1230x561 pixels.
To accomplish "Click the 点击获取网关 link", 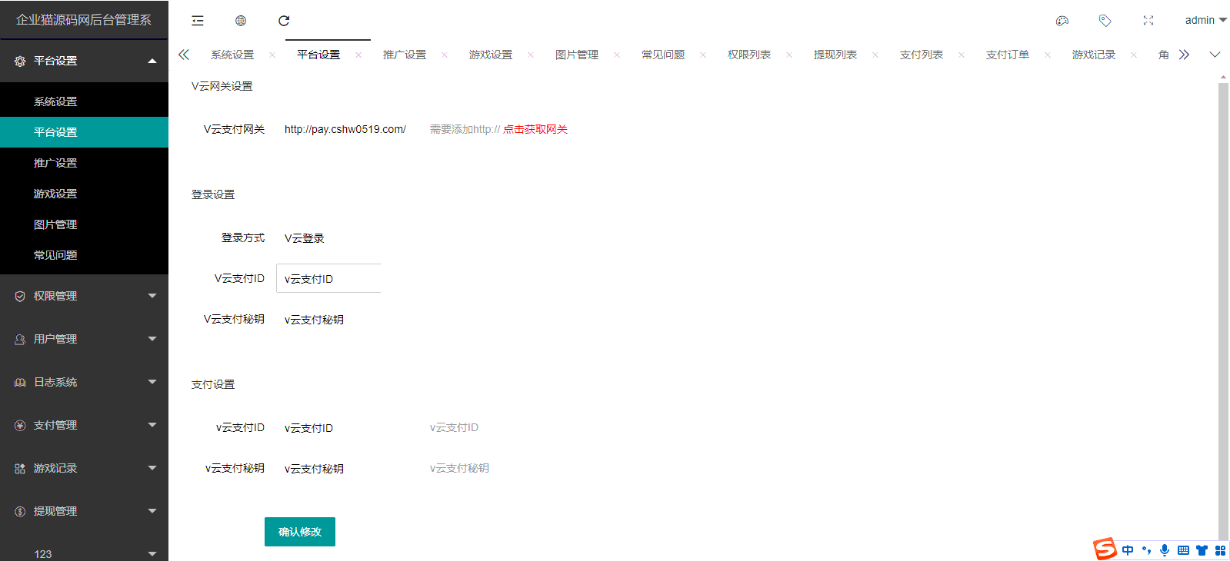I will click(535, 129).
